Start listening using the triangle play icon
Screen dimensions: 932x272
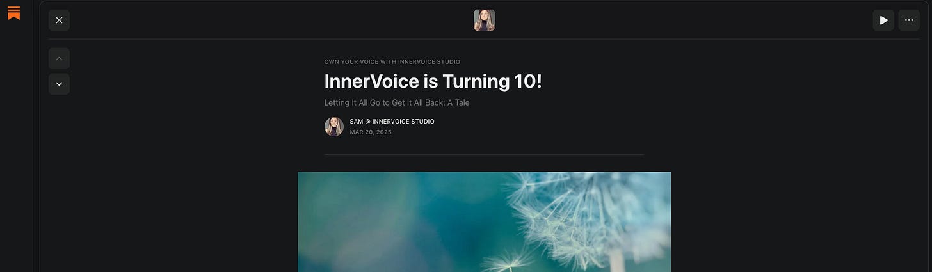pyautogui.click(x=883, y=20)
